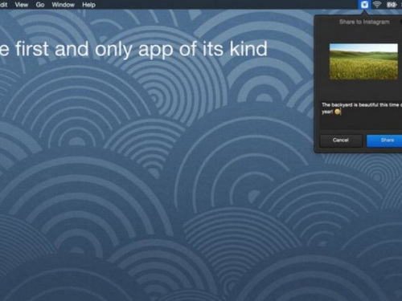Open the Go menu
Image resolution: width=402 pixels, height=301 pixels.
pyautogui.click(x=40, y=5)
